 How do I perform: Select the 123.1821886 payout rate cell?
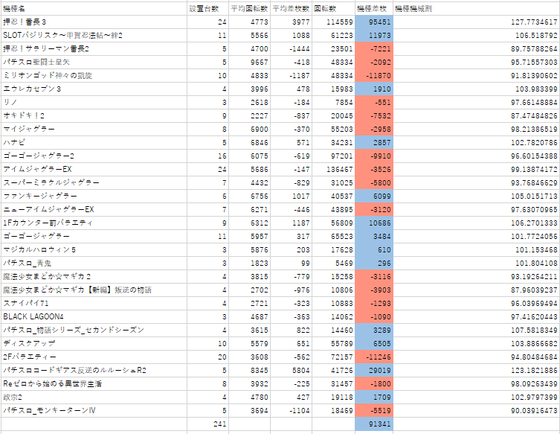click(477, 371)
